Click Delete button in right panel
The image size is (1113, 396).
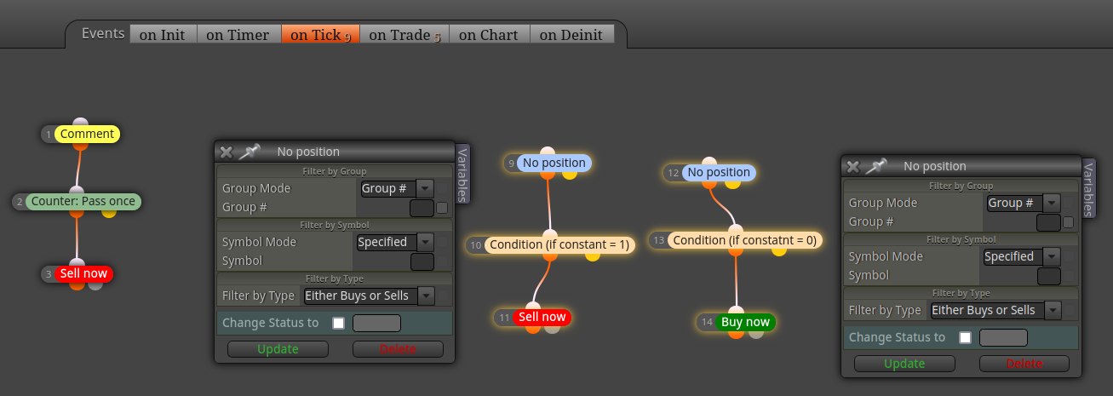tap(1024, 364)
